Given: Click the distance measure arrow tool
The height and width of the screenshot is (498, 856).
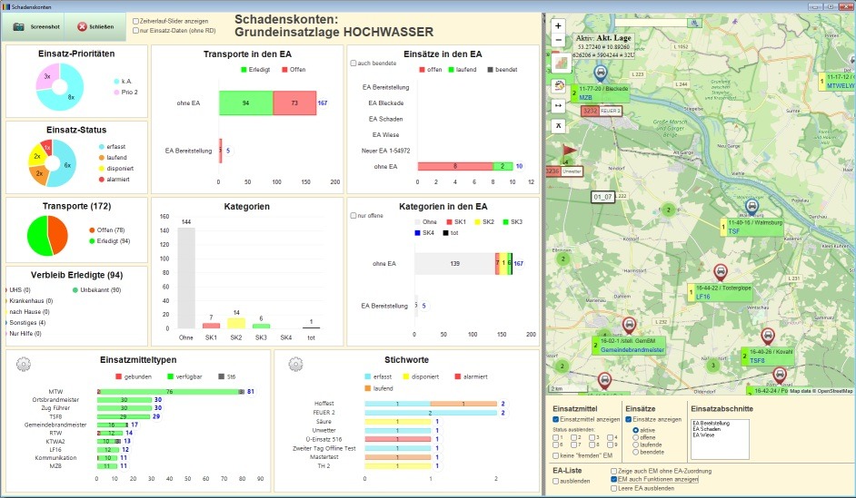Looking at the screenshot, I should [x=558, y=105].
